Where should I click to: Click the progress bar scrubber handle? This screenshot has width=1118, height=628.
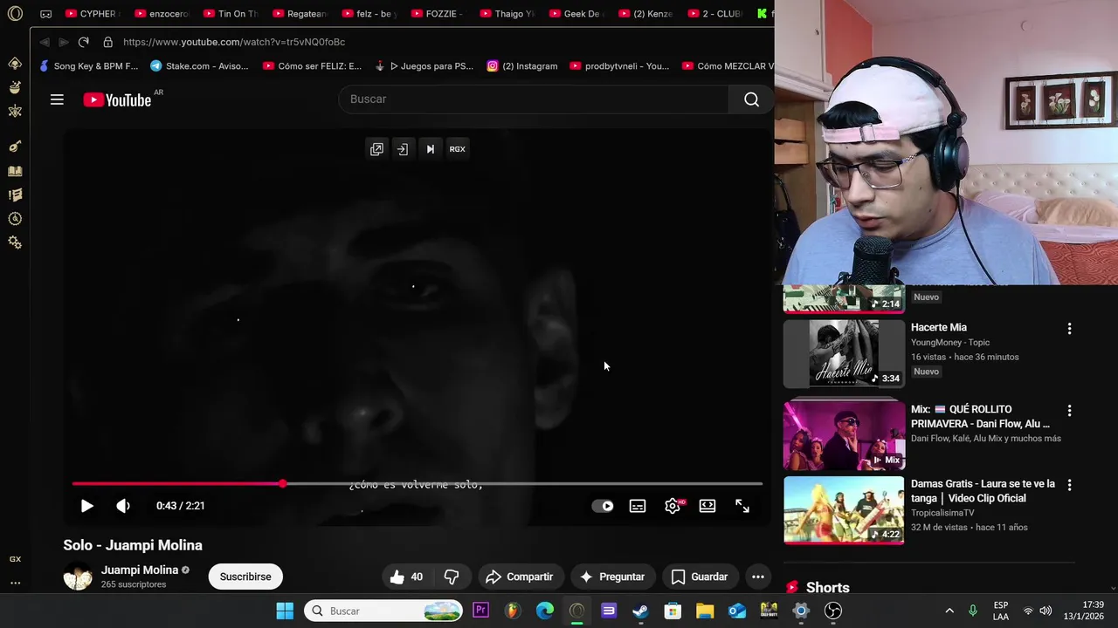[x=283, y=483]
